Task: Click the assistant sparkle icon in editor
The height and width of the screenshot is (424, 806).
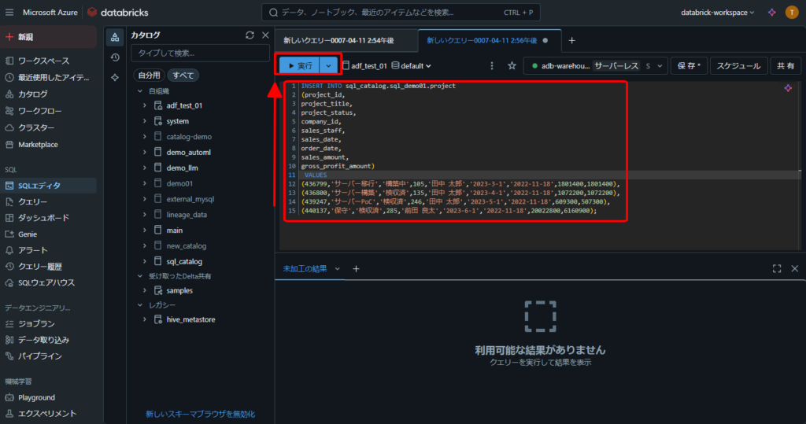Action: point(788,88)
